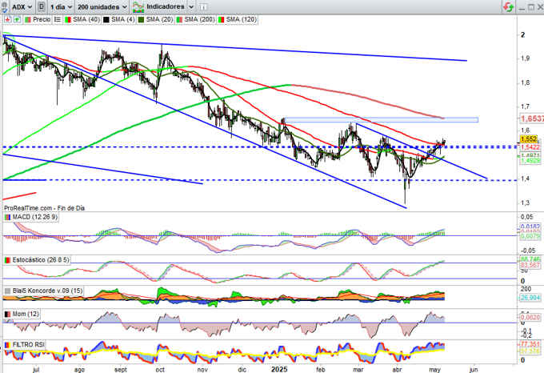Click the 77,351 RSI value label
This screenshot has width=544, height=373.
pos(530,344)
